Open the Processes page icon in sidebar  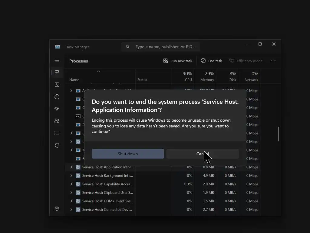point(57,72)
